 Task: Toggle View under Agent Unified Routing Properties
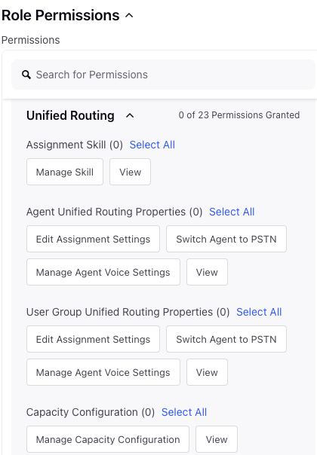(x=207, y=272)
